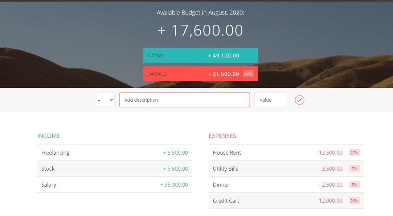
Task: Click the 64% expenses percentage badge
Action: coord(248,74)
